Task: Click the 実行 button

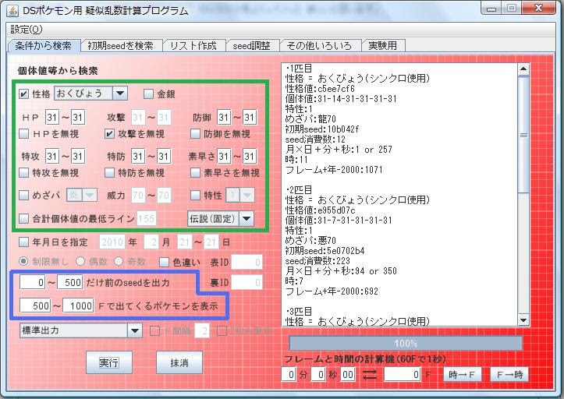Action: point(109,362)
